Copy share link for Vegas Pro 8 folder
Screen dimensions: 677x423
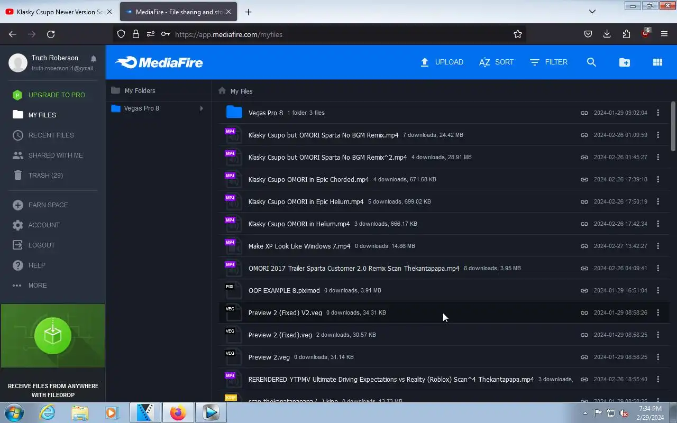click(584, 113)
